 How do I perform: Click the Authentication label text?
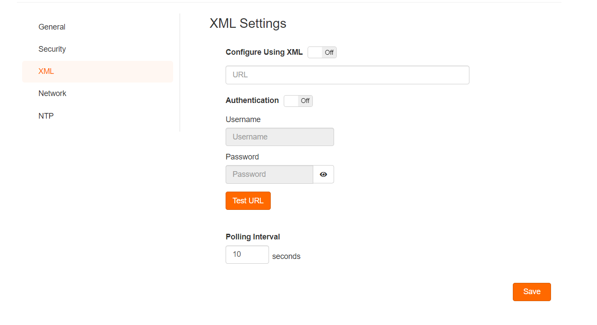(252, 100)
